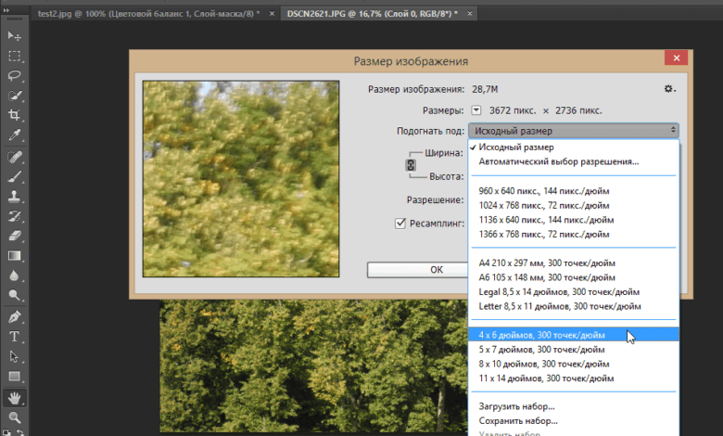This screenshot has width=723, height=436.
Task: Select the A4 210 x 297 мм preset
Action: 548,263
